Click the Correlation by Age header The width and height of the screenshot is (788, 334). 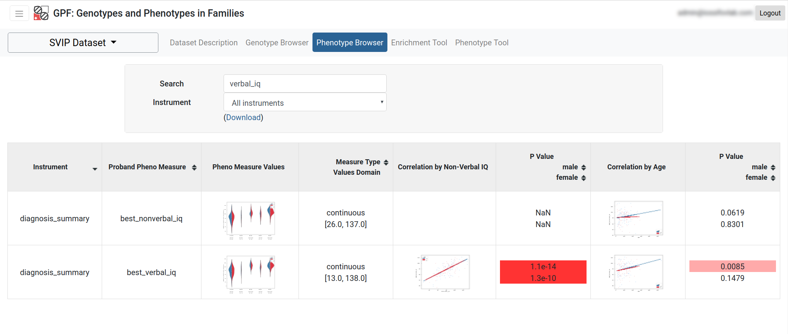click(636, 167)
